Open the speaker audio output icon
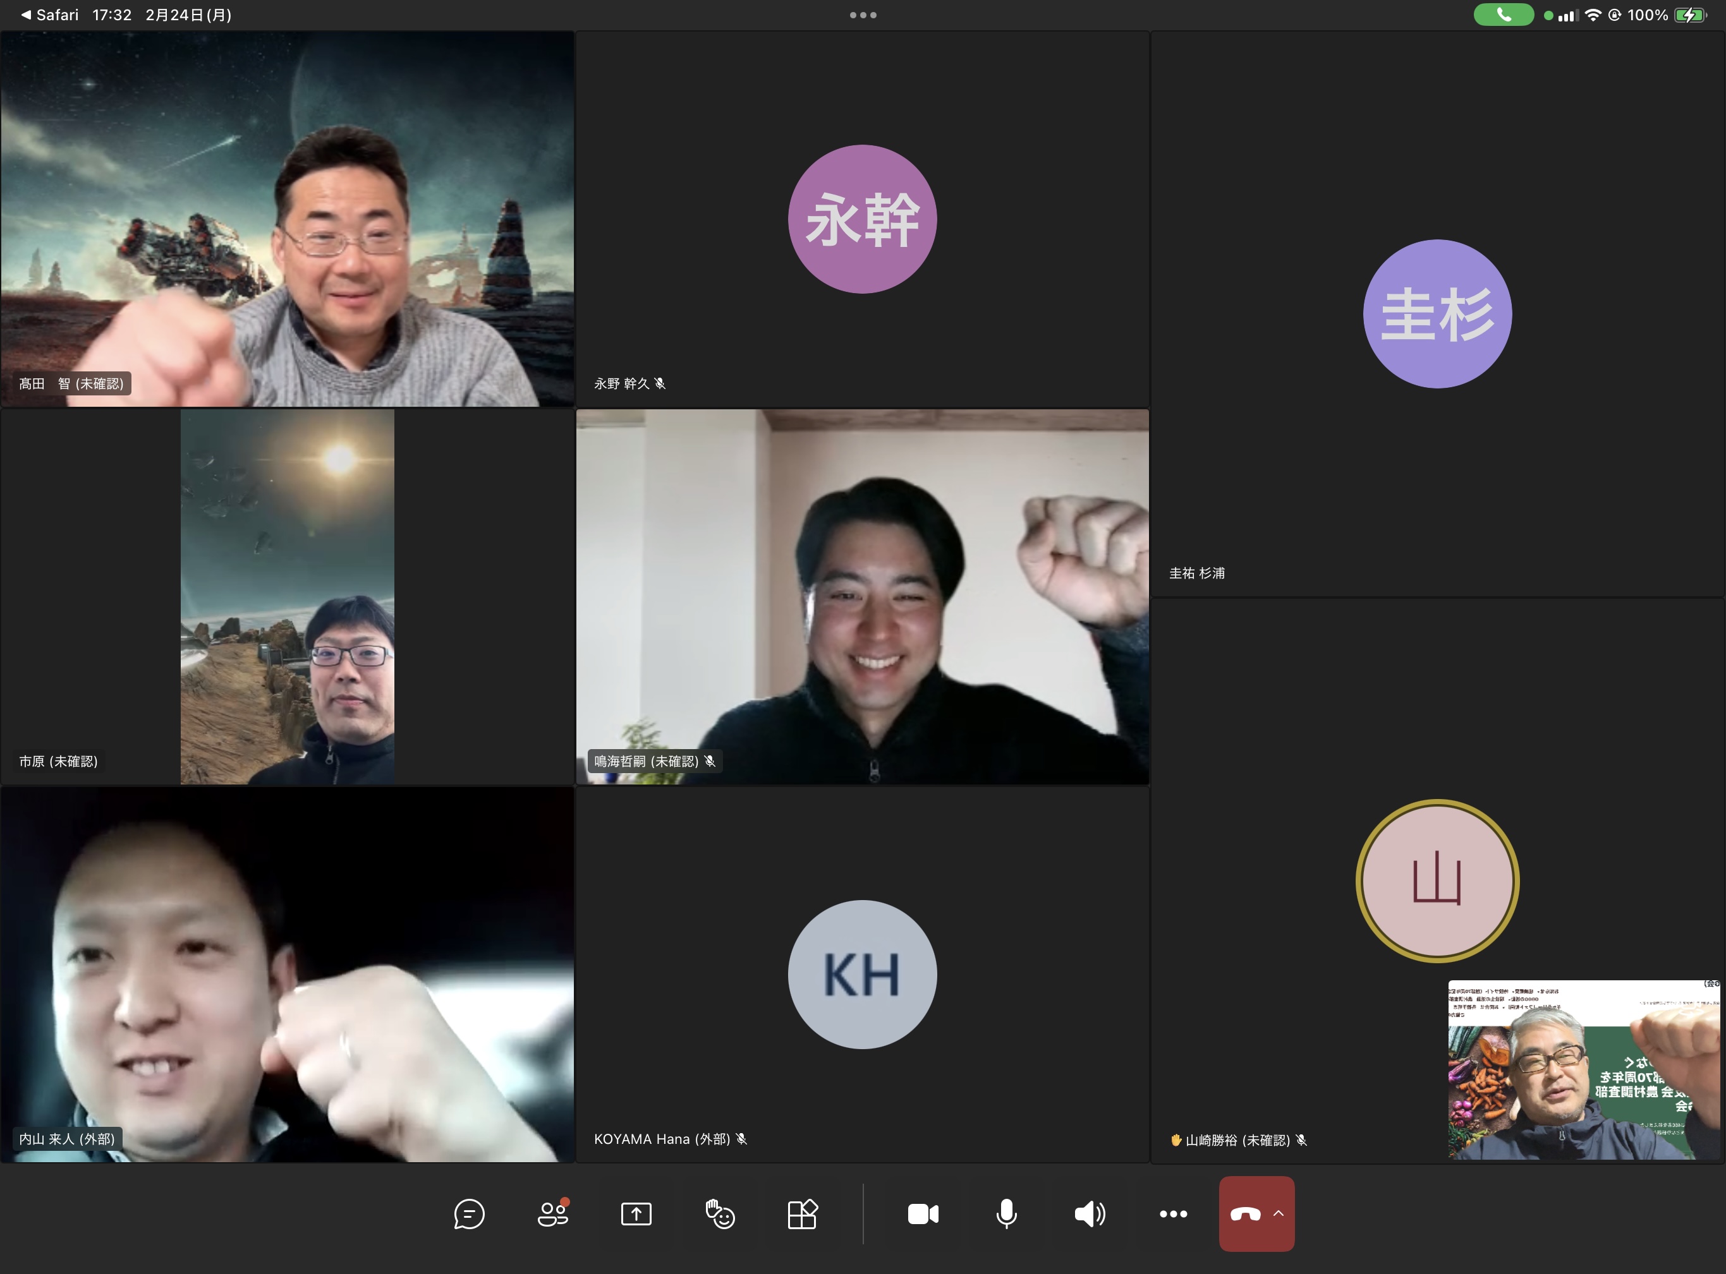Screen dimensions: 1726x1274 coord(1090,1214)
